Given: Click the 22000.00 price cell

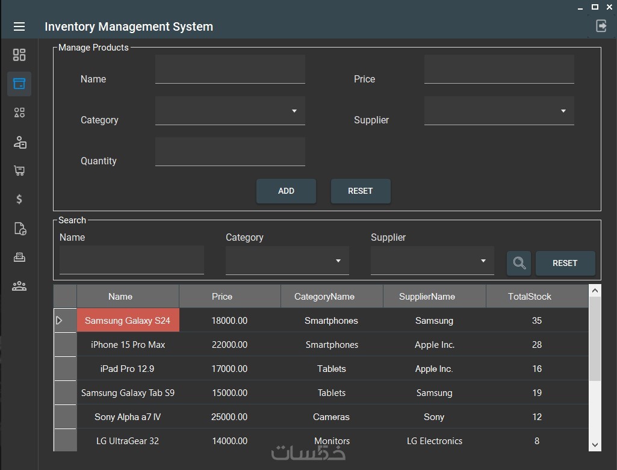Looking at the screenshot, I should [230, 345].
